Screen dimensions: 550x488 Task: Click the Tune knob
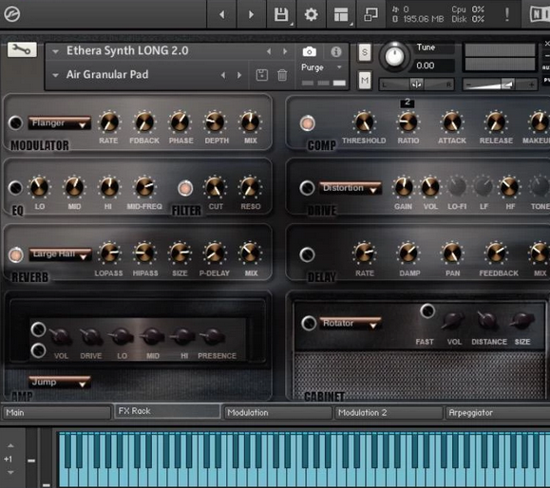394,56
